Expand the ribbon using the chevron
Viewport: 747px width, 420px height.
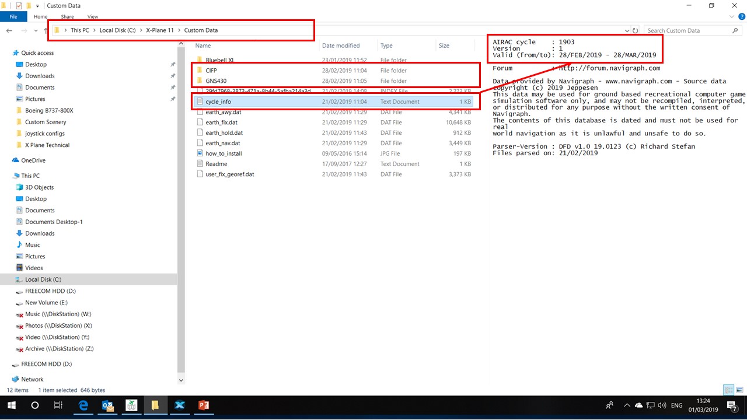tap(732, 17)
